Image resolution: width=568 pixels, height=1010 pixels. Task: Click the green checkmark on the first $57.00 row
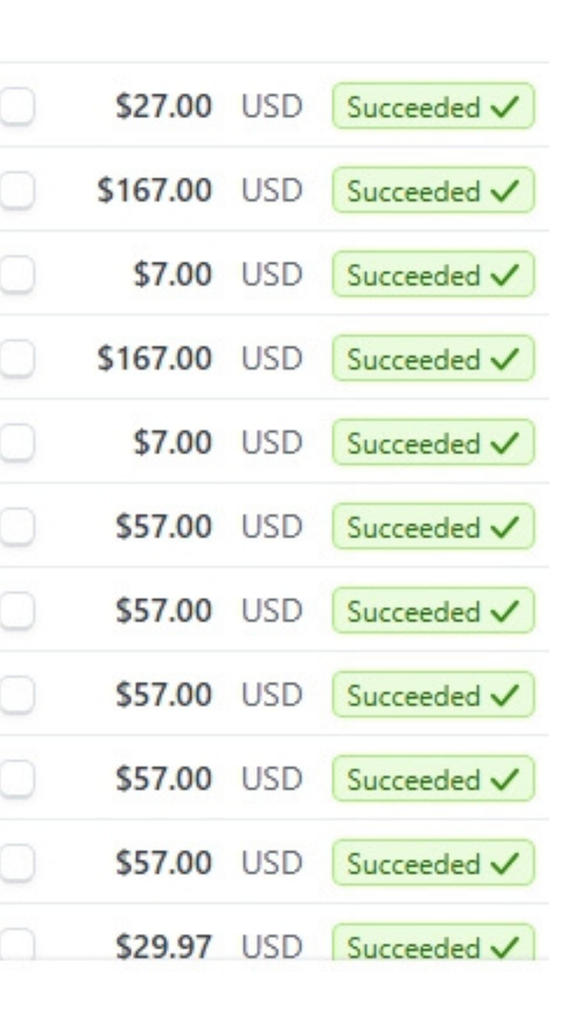pyautogui.click(x=504, y=528)
